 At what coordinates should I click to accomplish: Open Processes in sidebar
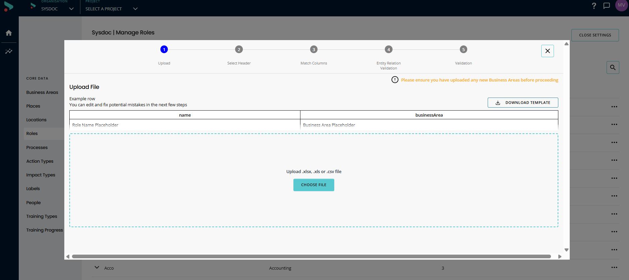(37, 148)
